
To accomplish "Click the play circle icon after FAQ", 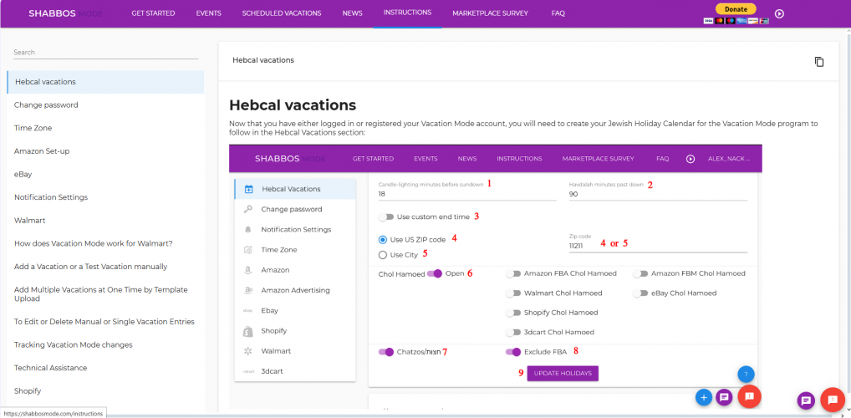I will pyautogui.click(x=779, y=13).
